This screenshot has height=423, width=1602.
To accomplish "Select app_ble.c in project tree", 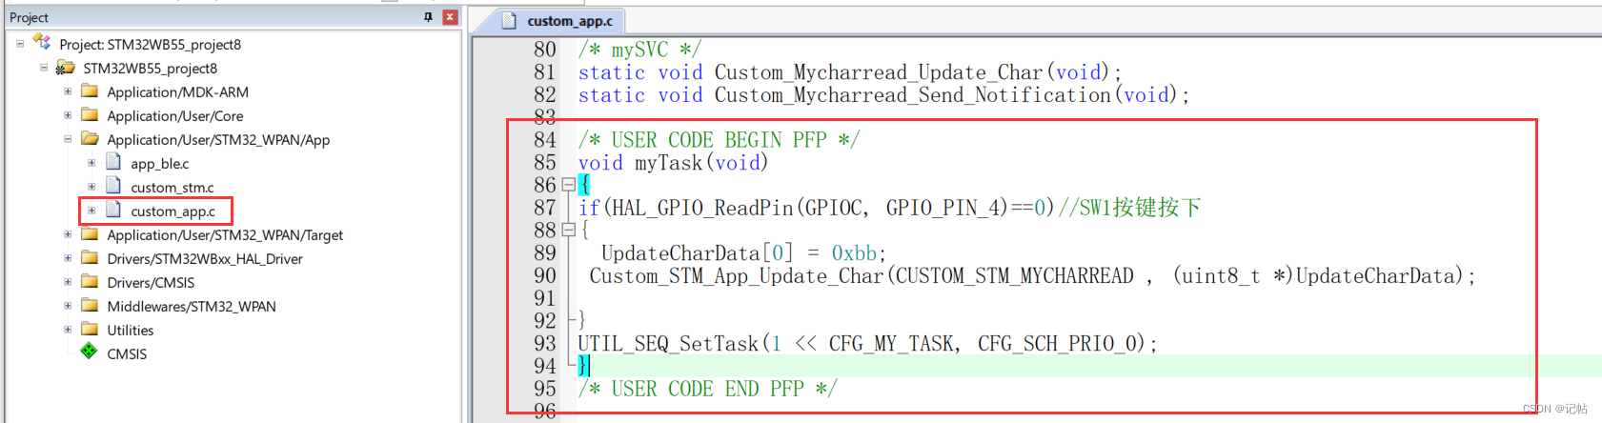I will coord(159,164).
